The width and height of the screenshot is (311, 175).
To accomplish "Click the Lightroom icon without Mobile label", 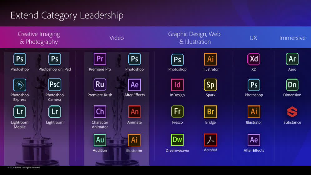I will pos(55,112).
